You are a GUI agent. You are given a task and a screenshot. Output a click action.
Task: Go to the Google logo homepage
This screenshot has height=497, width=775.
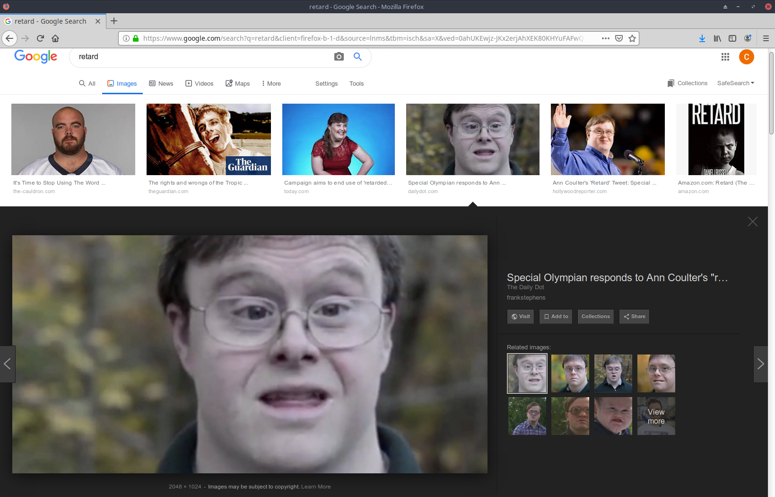(36, 56)
